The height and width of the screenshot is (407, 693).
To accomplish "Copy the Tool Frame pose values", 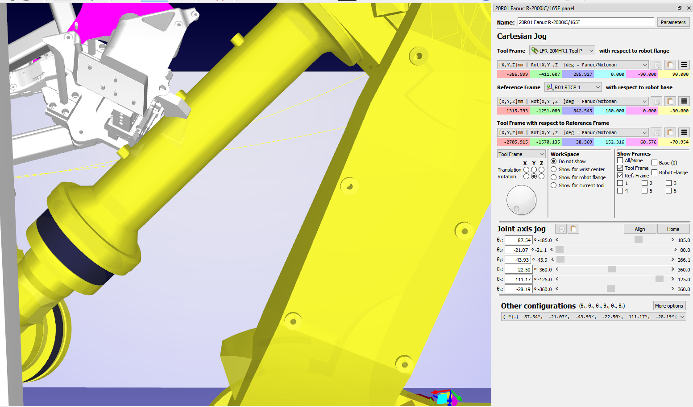I will [656, 65].
